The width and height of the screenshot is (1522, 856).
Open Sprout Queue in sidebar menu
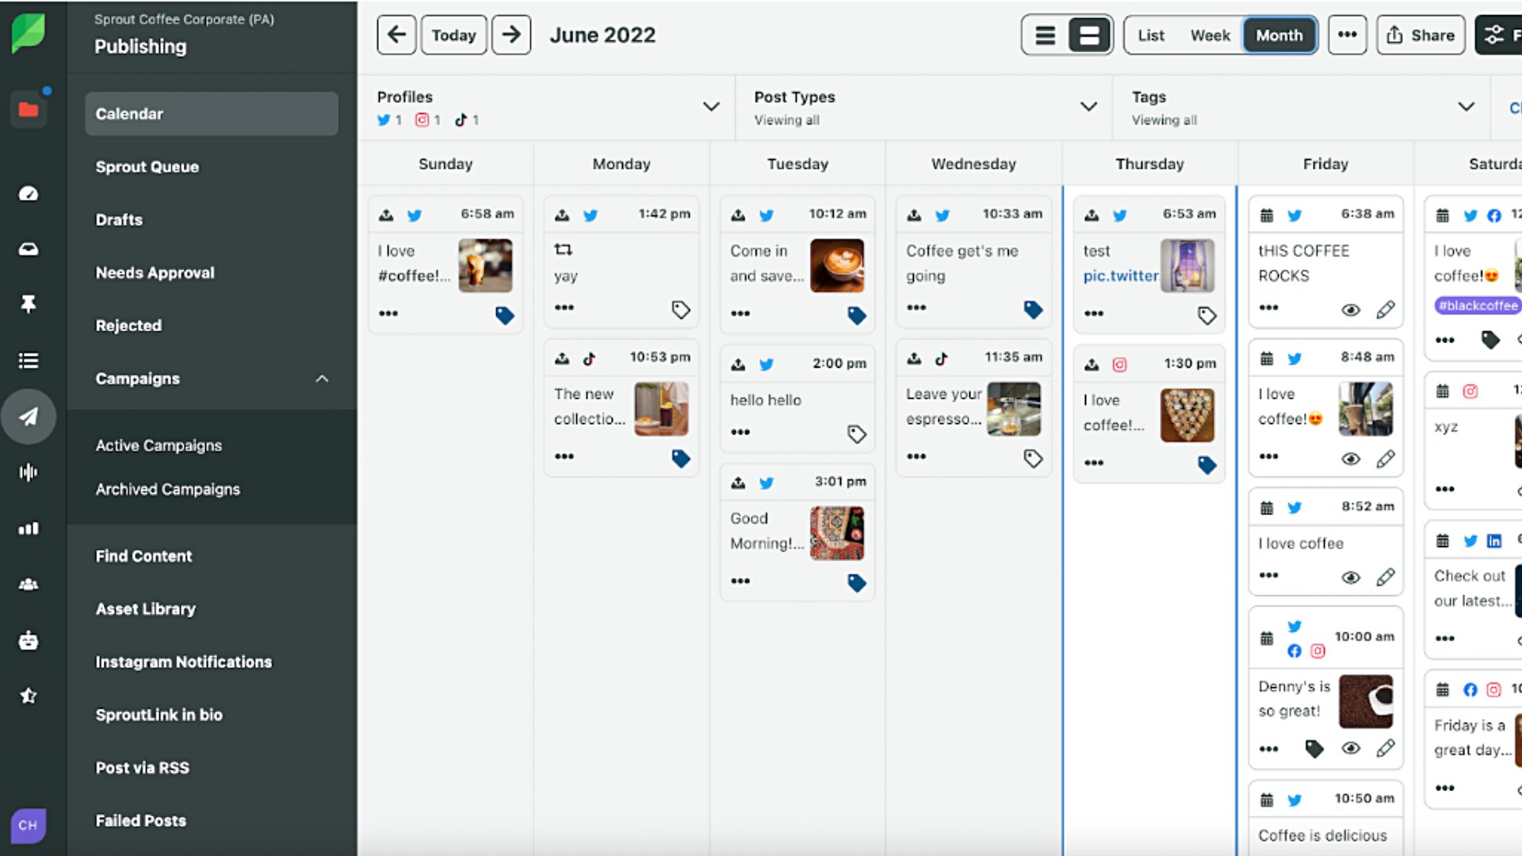147,167
